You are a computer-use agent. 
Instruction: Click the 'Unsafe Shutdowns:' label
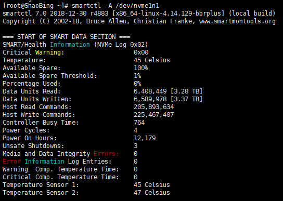click(x=33, y=146)
